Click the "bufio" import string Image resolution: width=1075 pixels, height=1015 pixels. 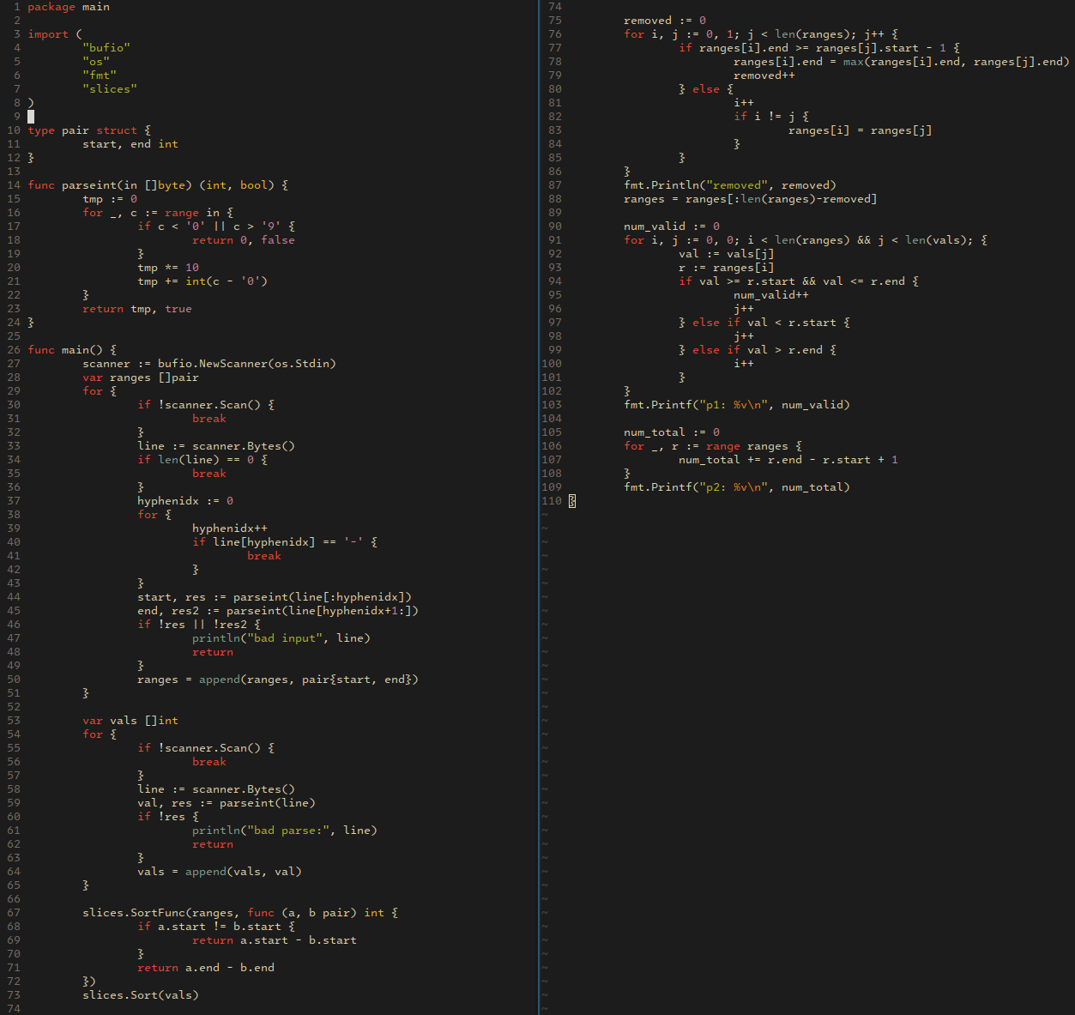pos(106,48)
